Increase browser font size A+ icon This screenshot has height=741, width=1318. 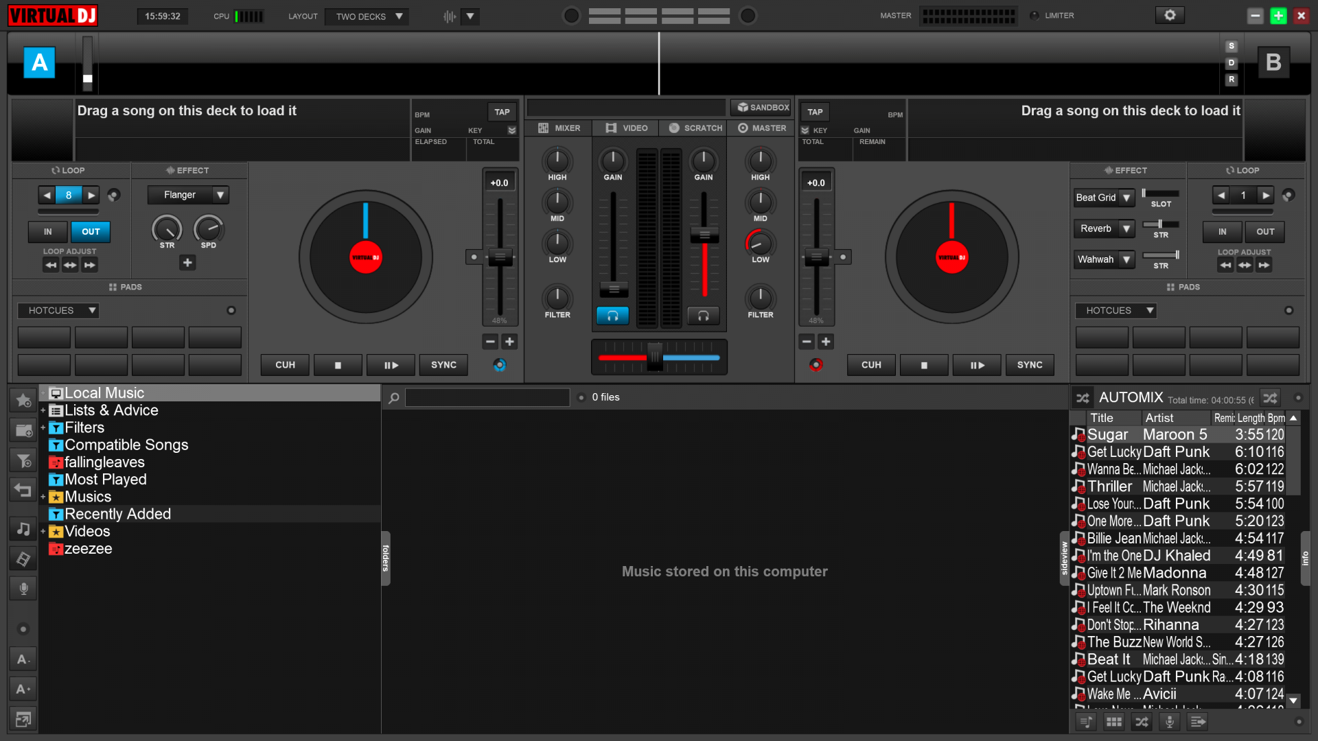23,689
